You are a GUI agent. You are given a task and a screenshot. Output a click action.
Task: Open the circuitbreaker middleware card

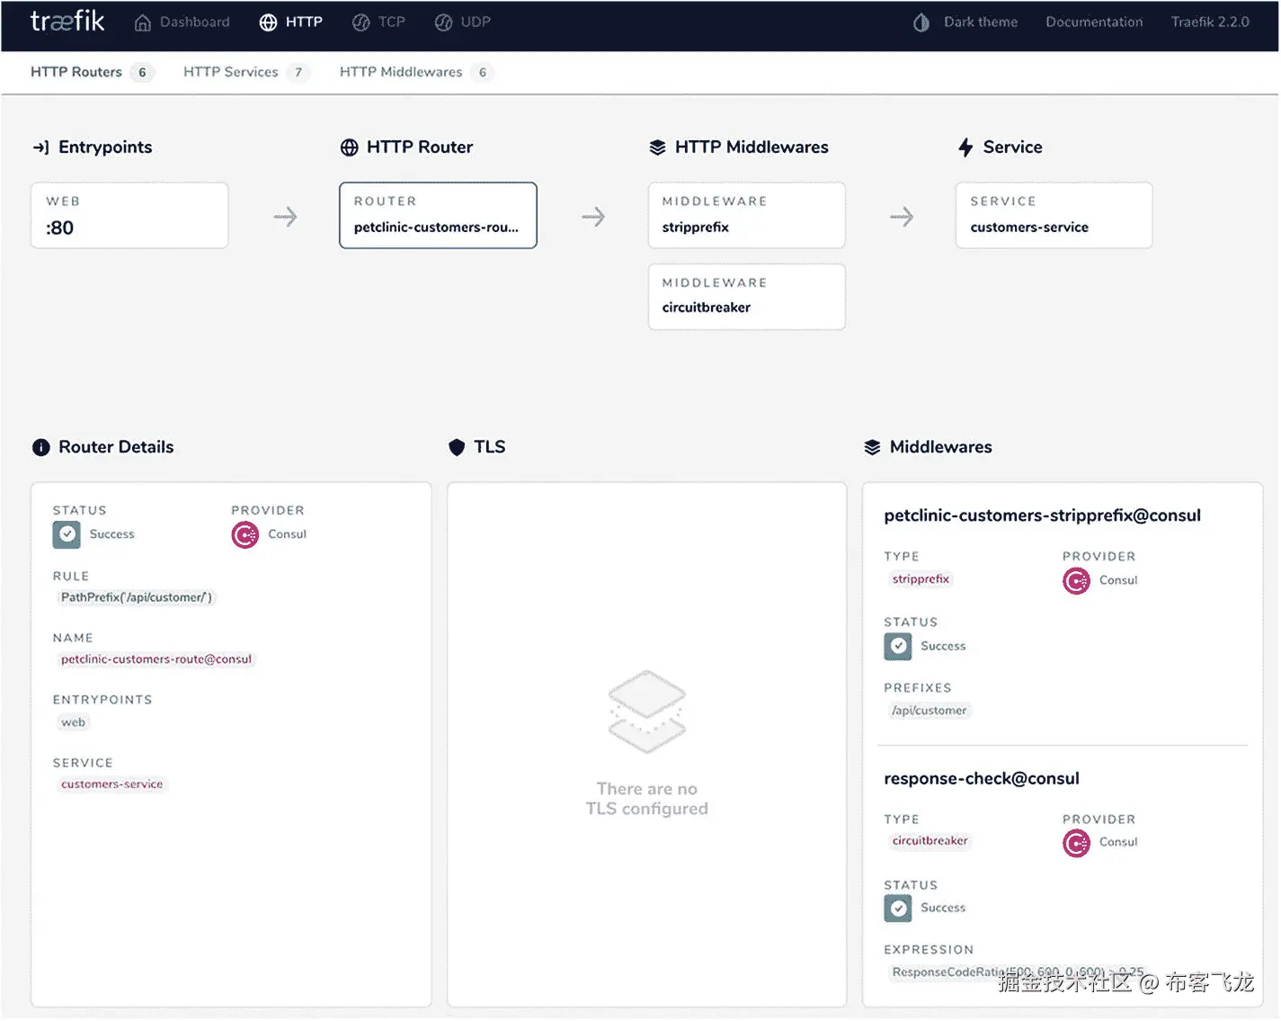(x=746, y=297)
